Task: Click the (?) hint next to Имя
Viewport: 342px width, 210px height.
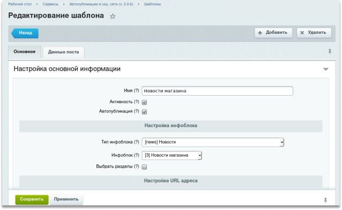Action: pos(136,91)
